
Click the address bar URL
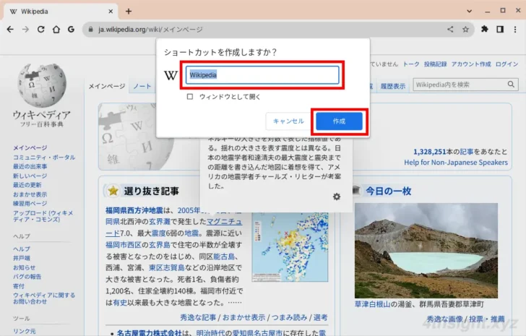[x=150, y=30]
